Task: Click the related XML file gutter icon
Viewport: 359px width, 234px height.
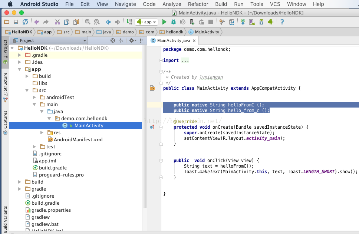Action: click(152, 88)
